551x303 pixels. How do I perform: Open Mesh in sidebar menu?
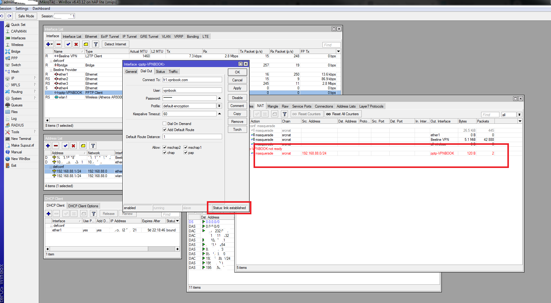(15, 72)
